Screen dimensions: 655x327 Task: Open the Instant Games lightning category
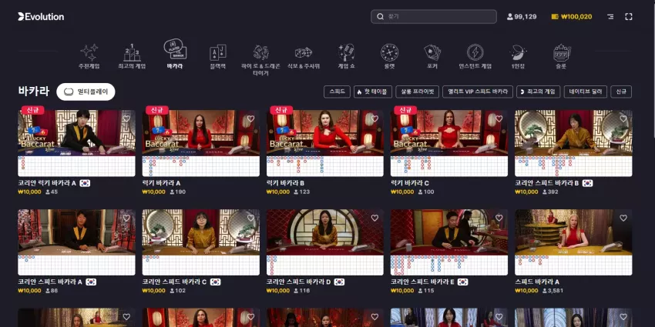[x=475, y=57]
